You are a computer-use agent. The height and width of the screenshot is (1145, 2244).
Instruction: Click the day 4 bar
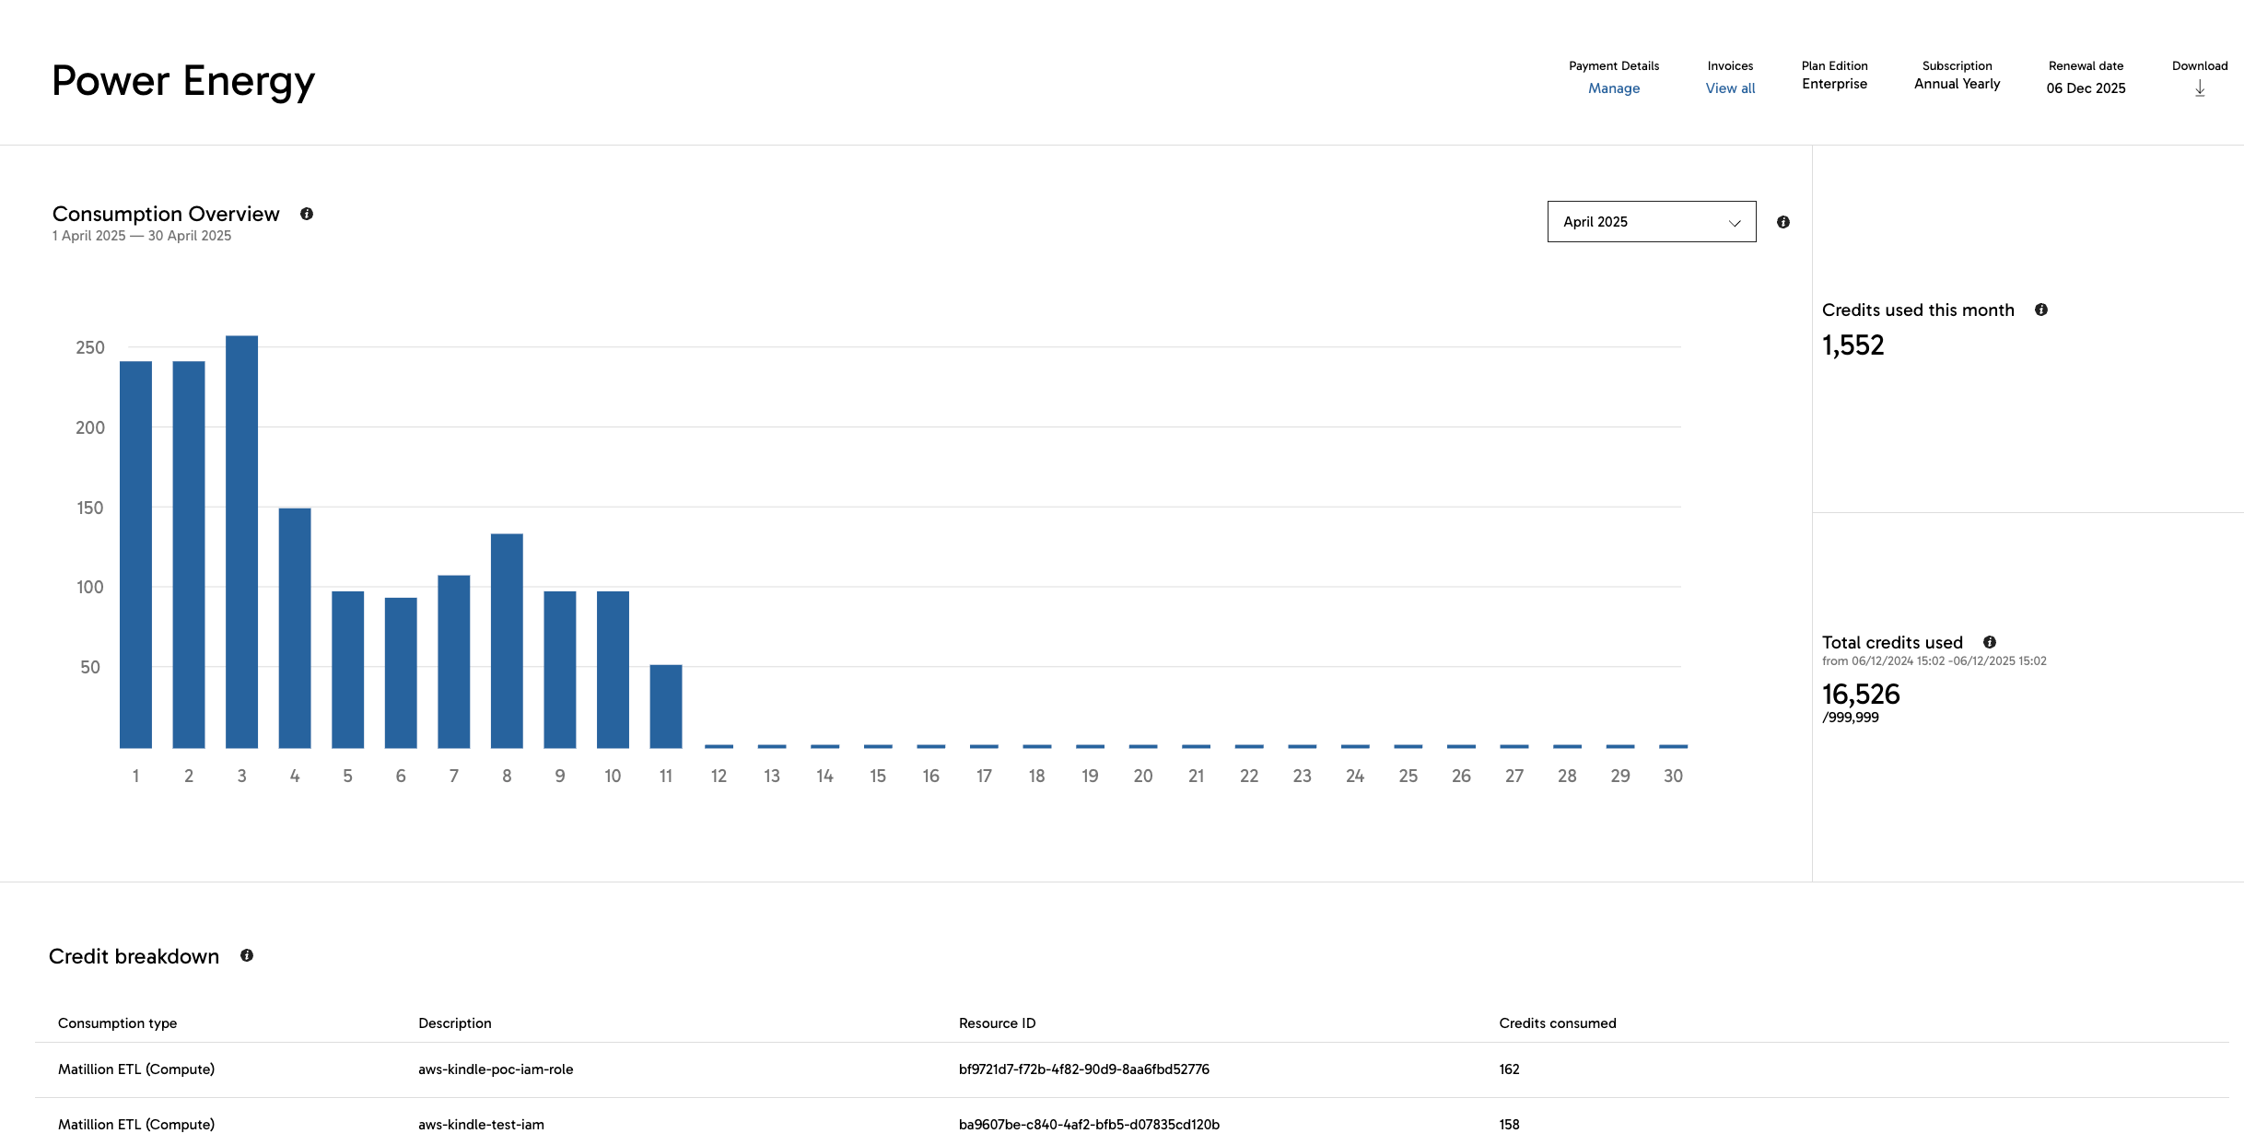pos(295,628)
